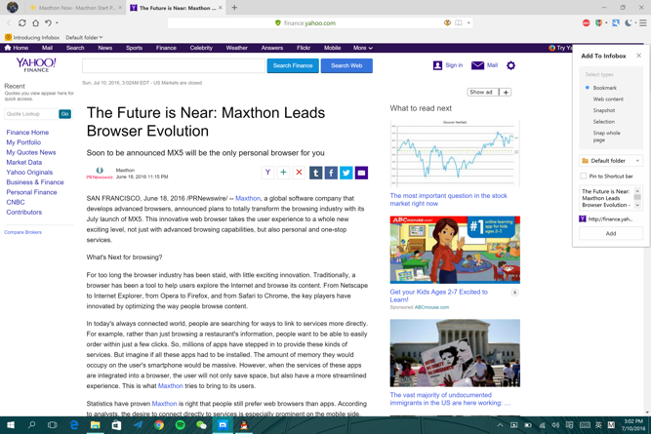This screenshot has width=651, height=434.
Task: Open the Flickr menu item
Action: pyautogui.click(x=304, y=48)
